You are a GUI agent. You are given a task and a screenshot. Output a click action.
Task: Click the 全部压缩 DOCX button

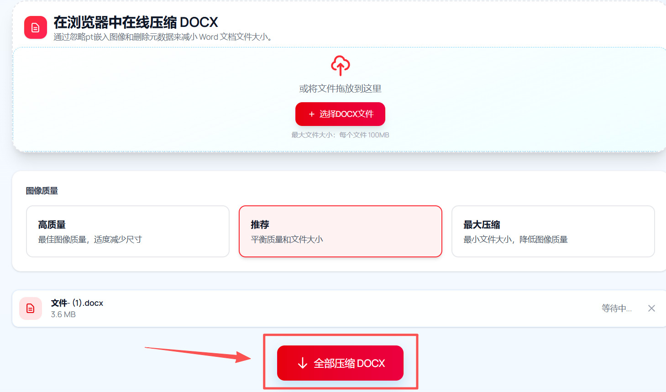(x=340, y=363)
